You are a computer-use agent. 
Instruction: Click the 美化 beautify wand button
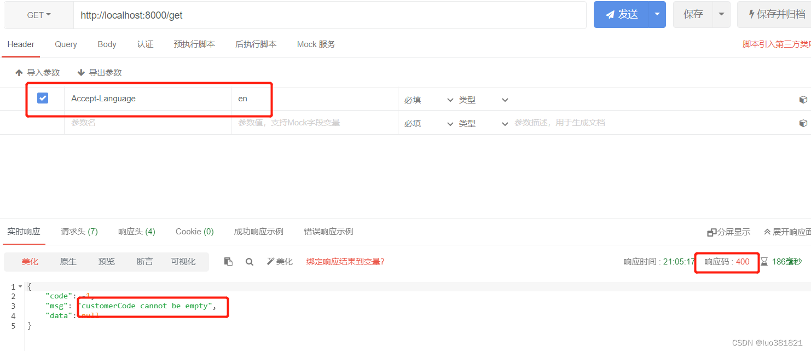click(280, 262)
